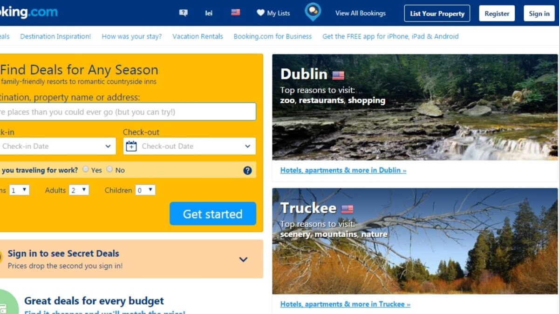
Task: Expand the Check-out Date dropdown
Action: 190,146
